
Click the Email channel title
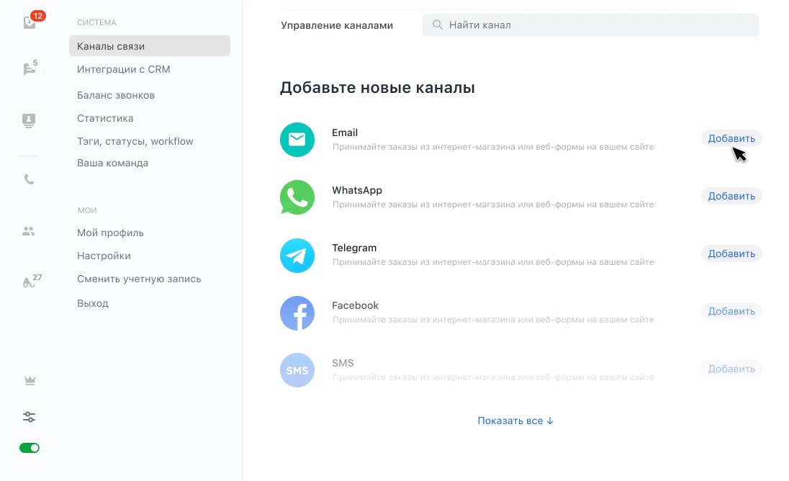tap(345, 132)
